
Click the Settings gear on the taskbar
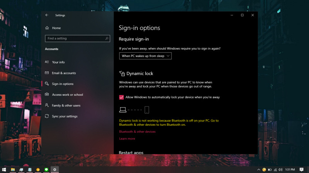pos(54,170)
